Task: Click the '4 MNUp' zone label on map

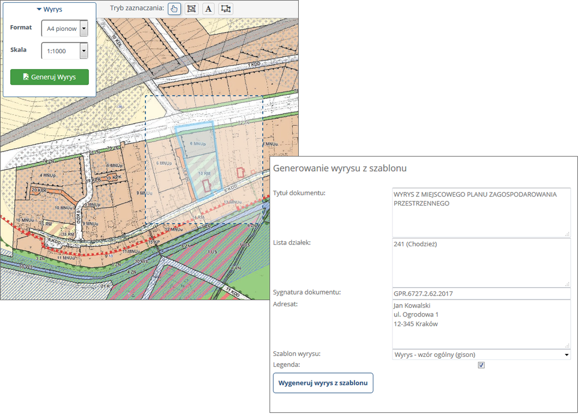Action: (48, 175)
